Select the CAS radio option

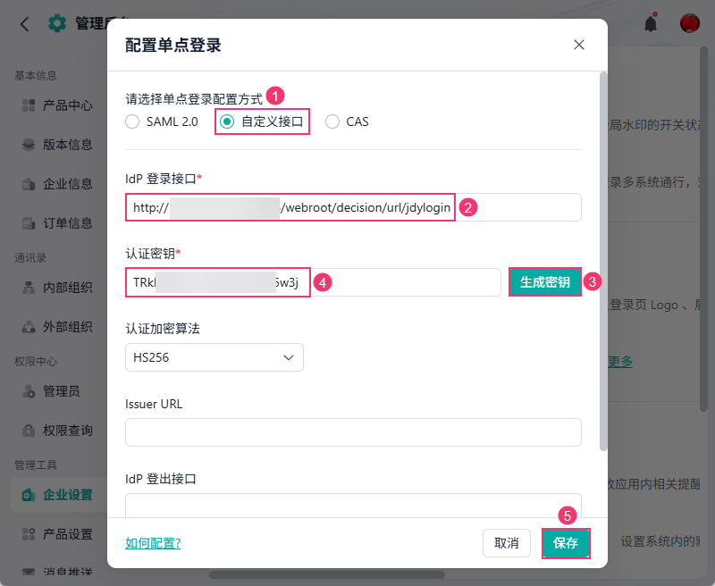pyautogui.click(x=332, y=121)
